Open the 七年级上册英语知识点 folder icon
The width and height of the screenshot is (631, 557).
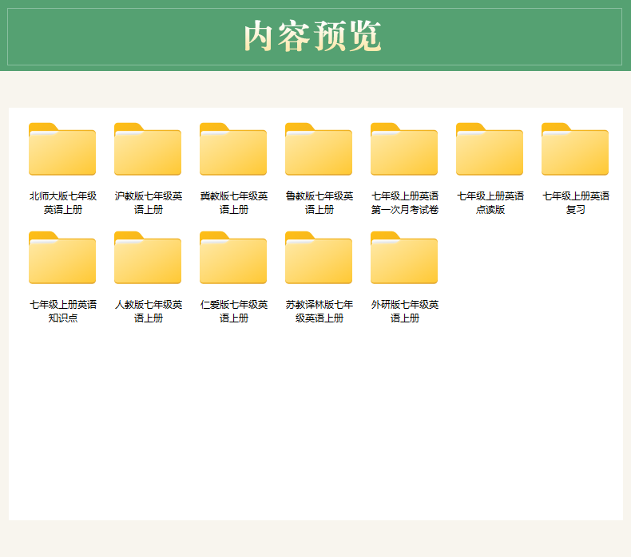pyautogui.click(x=62, y=258)
